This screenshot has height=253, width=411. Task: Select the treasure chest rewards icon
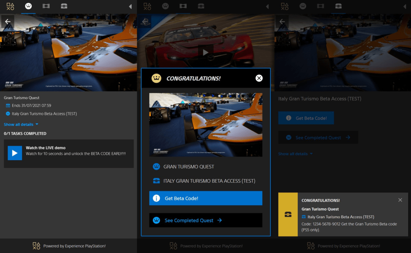point(64,6)
